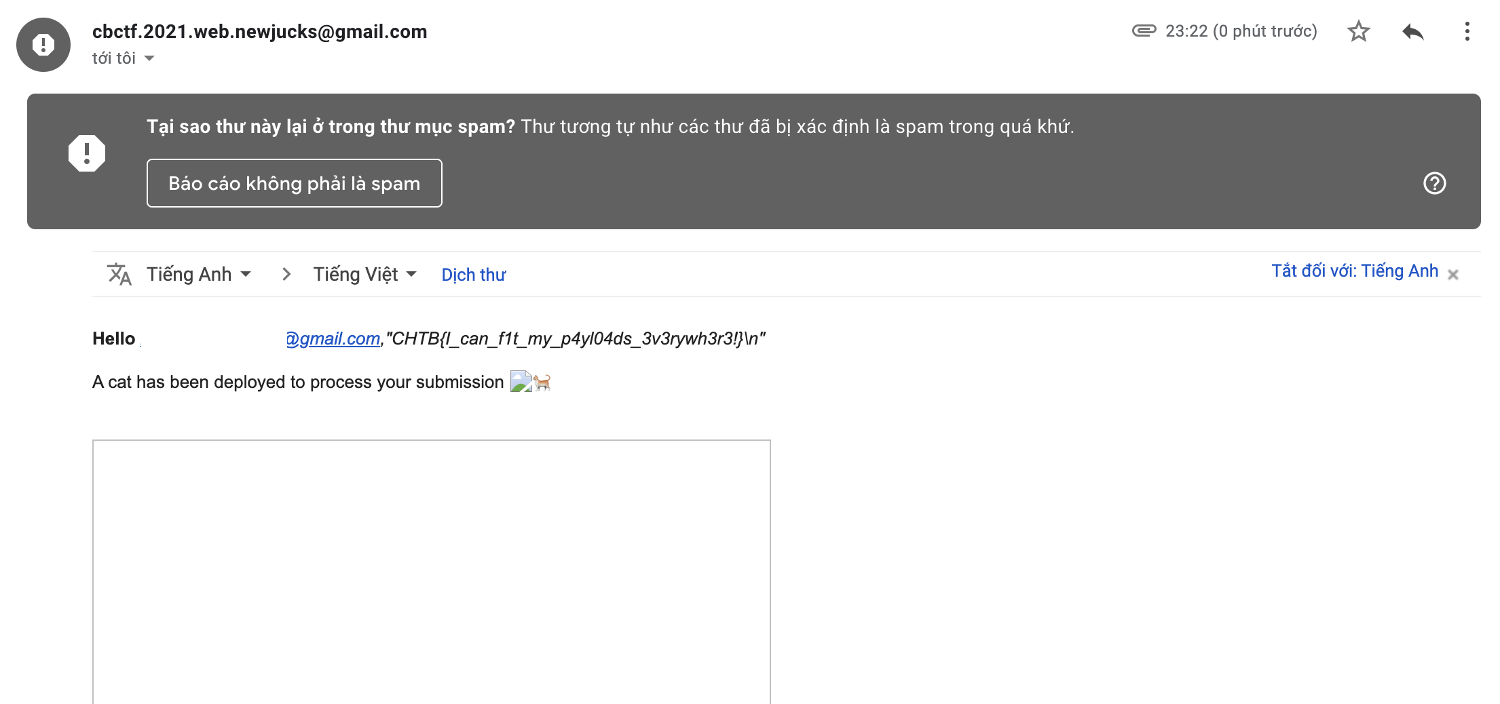Click 'Báo cáo không phải là spam' button
1500x704 pixels.
(295, 183)
